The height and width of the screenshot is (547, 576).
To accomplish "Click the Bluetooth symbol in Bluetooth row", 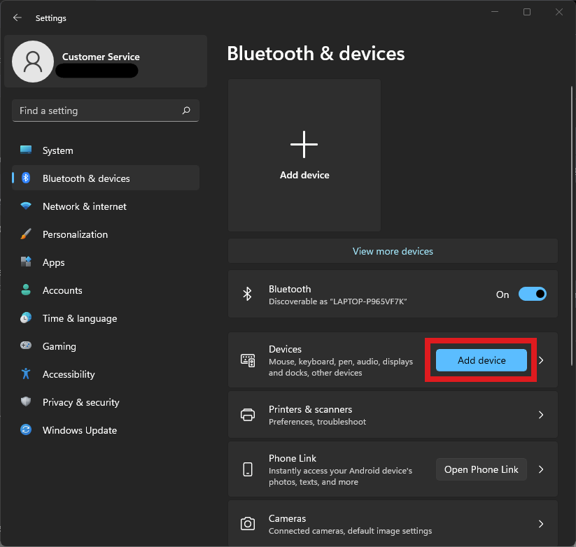I will click(247, 294).
